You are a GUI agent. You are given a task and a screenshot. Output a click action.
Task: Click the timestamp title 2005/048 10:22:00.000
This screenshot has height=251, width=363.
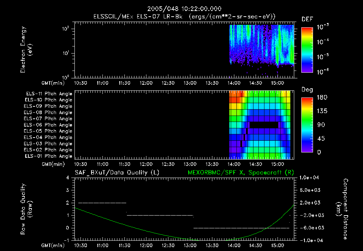click(x=184, y=9)
